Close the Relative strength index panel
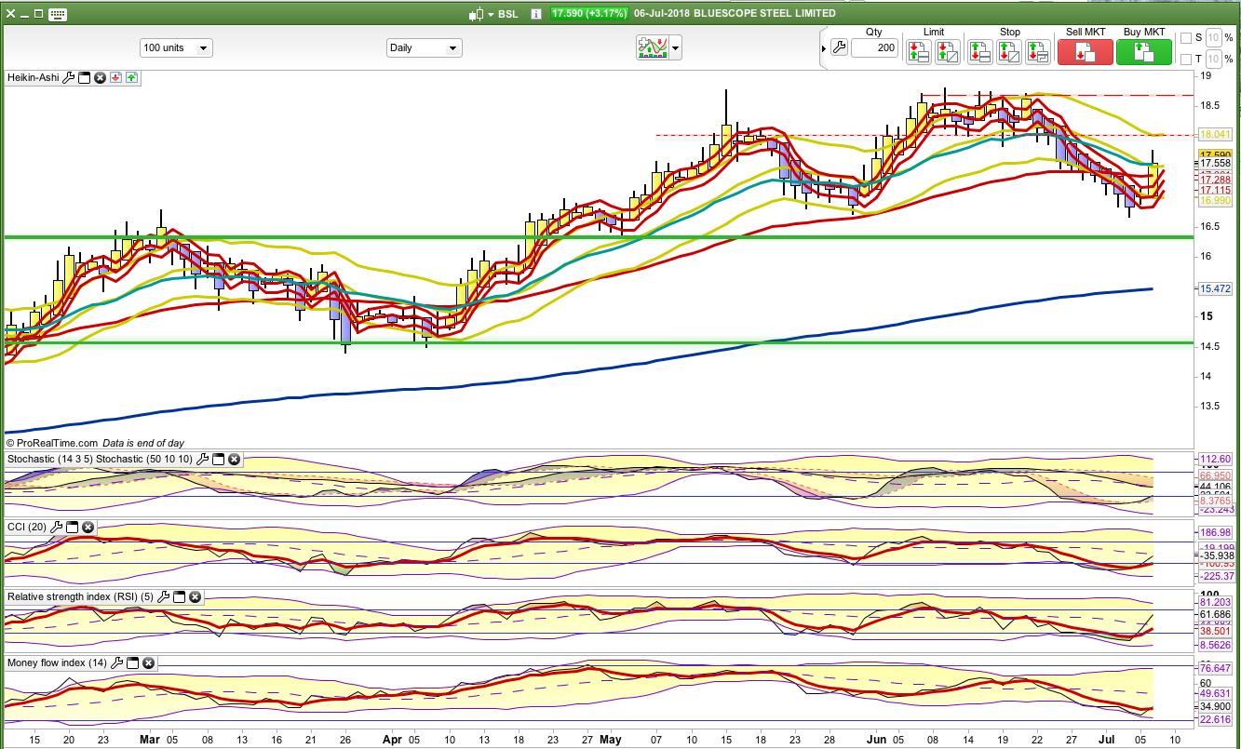Viewport: 1241px width, 749px height. tap(196, 596)
